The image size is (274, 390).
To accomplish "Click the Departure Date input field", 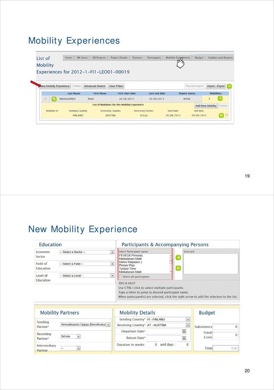I will (x=164, y=331).
